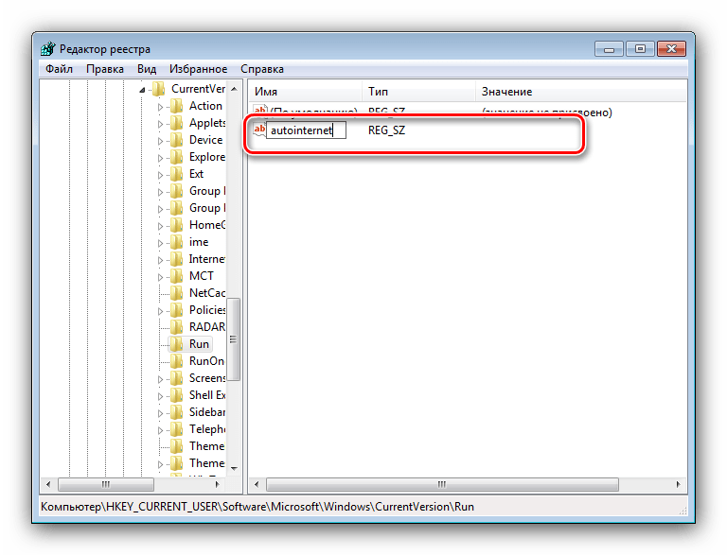The width and height of the screenshot is (727, 555).
Task: Click the ime folder icon
Action: pyautogui.click(x=176, y=242)
